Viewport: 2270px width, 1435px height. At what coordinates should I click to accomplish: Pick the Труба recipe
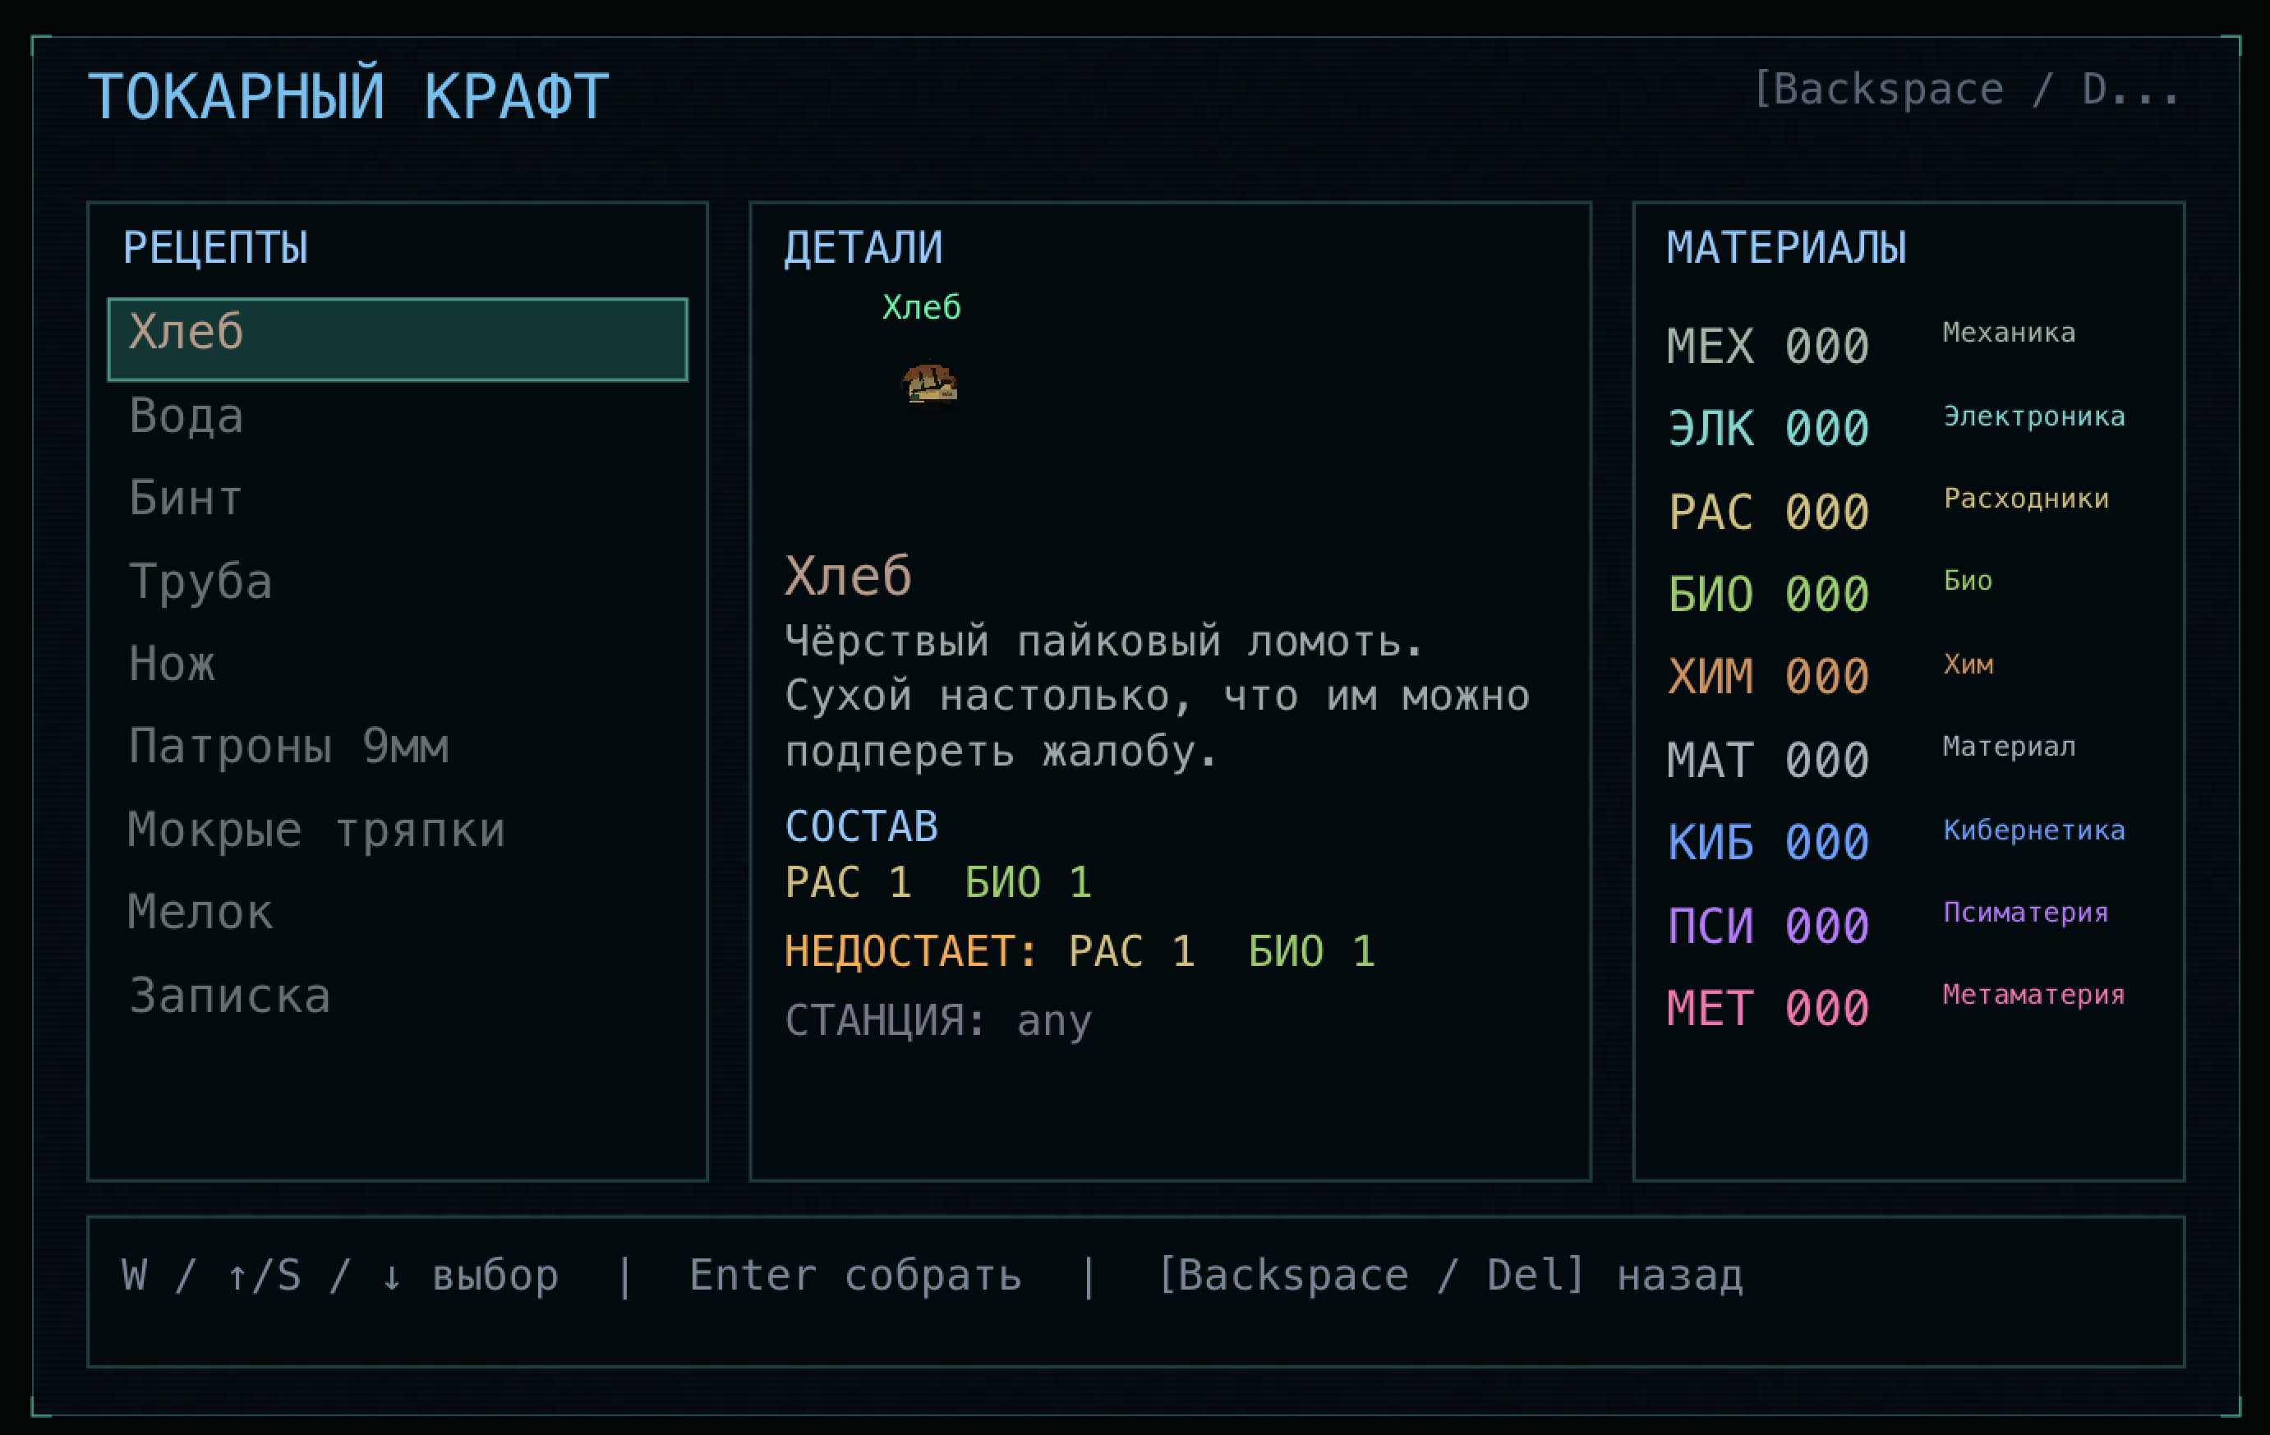pyautogui.click(x=398, y=581)
